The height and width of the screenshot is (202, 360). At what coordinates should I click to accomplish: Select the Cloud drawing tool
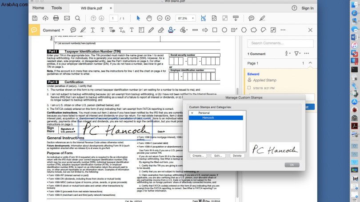254,30
